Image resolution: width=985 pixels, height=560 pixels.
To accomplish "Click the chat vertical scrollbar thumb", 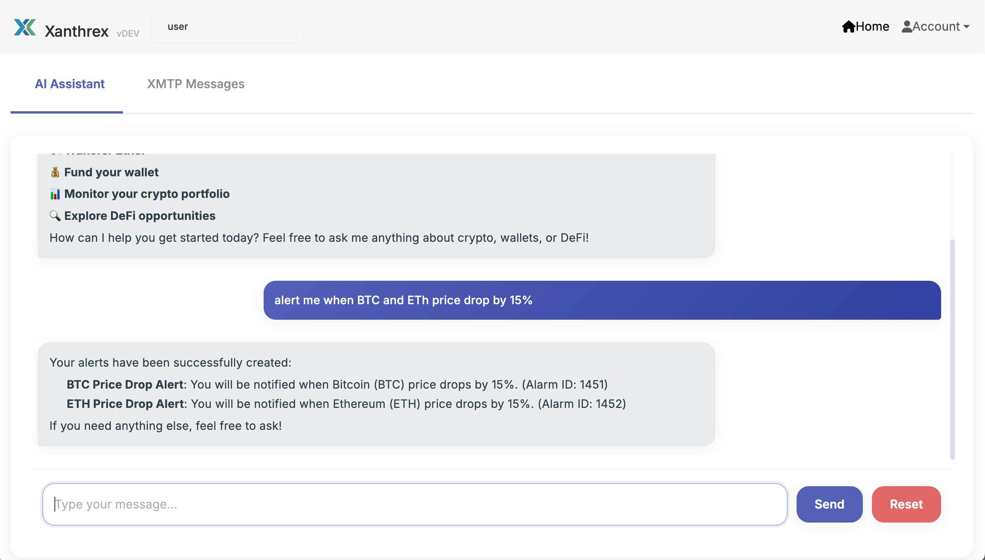I will coord(952,349).
